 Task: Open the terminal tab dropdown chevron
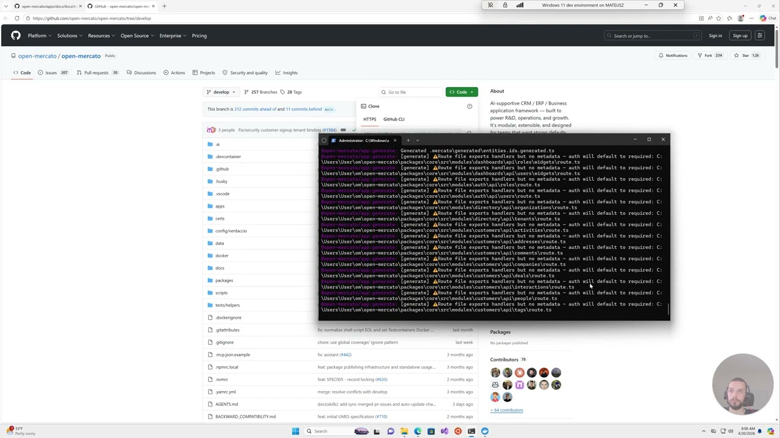pyautogui.click(x=417, y=141)
